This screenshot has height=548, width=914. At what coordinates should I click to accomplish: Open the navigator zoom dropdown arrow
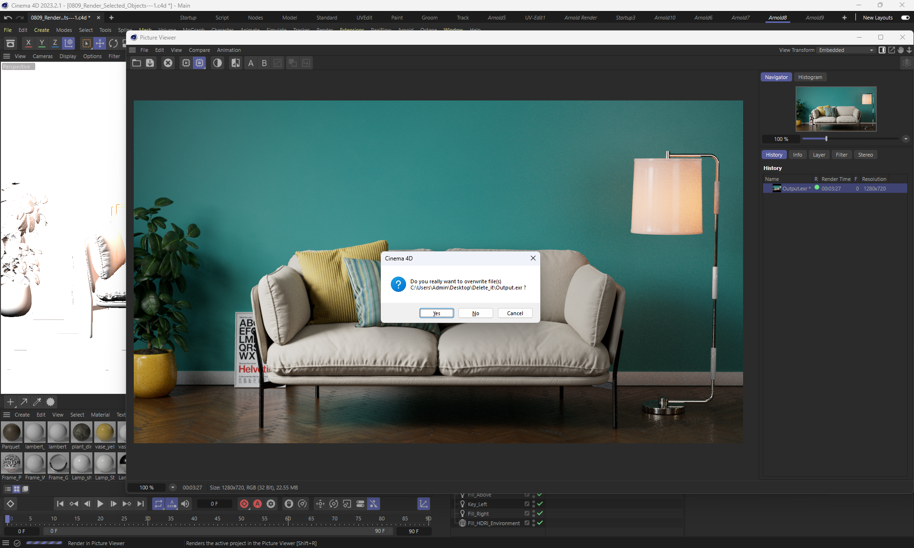tap(905, 139)
